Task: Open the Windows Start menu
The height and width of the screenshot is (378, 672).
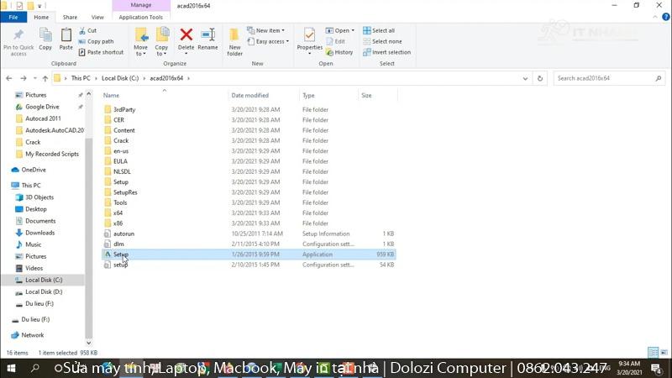Action: click(x=11, y=369)
